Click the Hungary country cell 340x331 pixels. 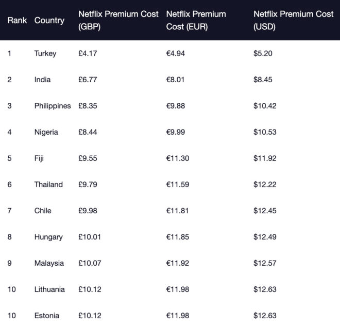tap(48, 237)
